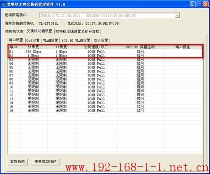Click the RX带宽 column header
This screenshot has height=174, width=210.
point(33,47)
